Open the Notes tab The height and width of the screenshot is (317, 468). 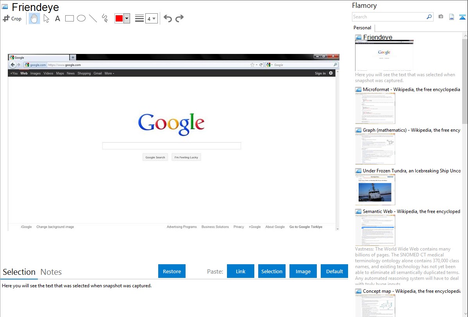click(51, 272)
